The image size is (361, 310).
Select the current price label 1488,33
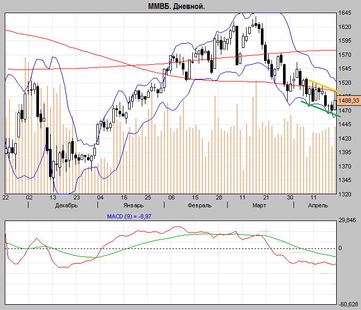click(x=348, y=101)
